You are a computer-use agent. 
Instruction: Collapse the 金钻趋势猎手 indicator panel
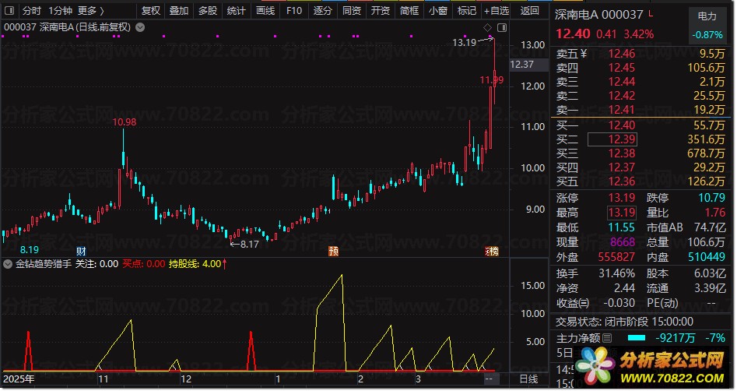[8, 264]
